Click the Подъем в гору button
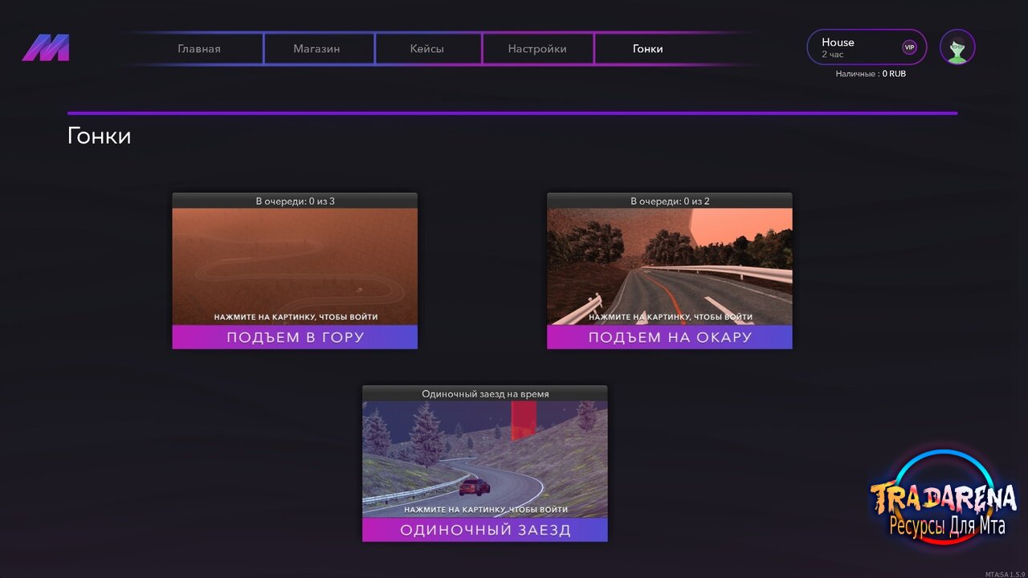This screenshot has height=578, width=1028. click(295, 337)
